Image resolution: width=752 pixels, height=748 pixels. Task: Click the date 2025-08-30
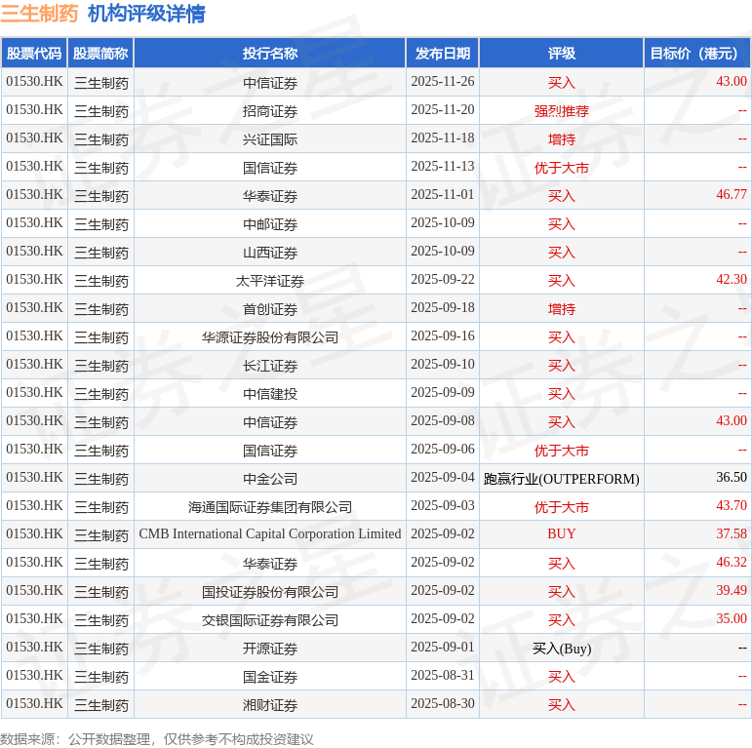tap(443, 704)
